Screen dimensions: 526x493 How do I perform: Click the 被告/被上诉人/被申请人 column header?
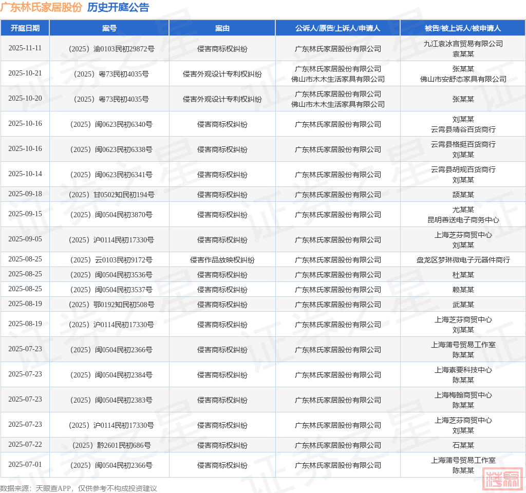point(463,28)
